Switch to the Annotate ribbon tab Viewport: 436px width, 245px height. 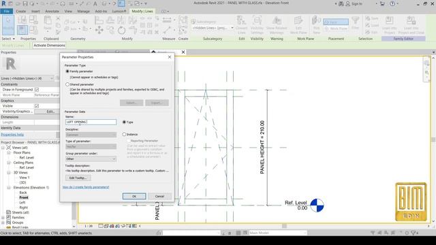pos(52,12)
